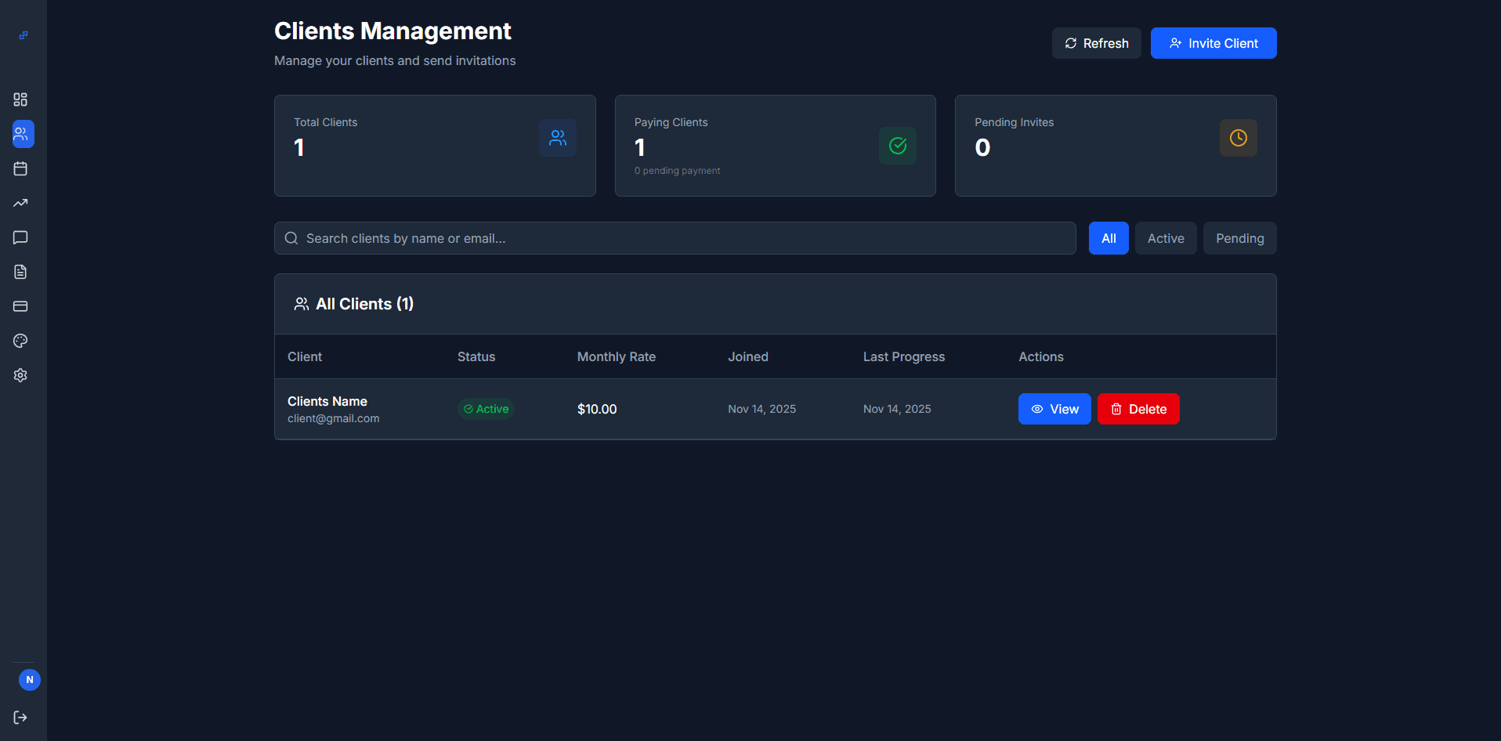Open the payments card icon in sidebar
The height and width of the screenshot is (741, 1501).
20,306
